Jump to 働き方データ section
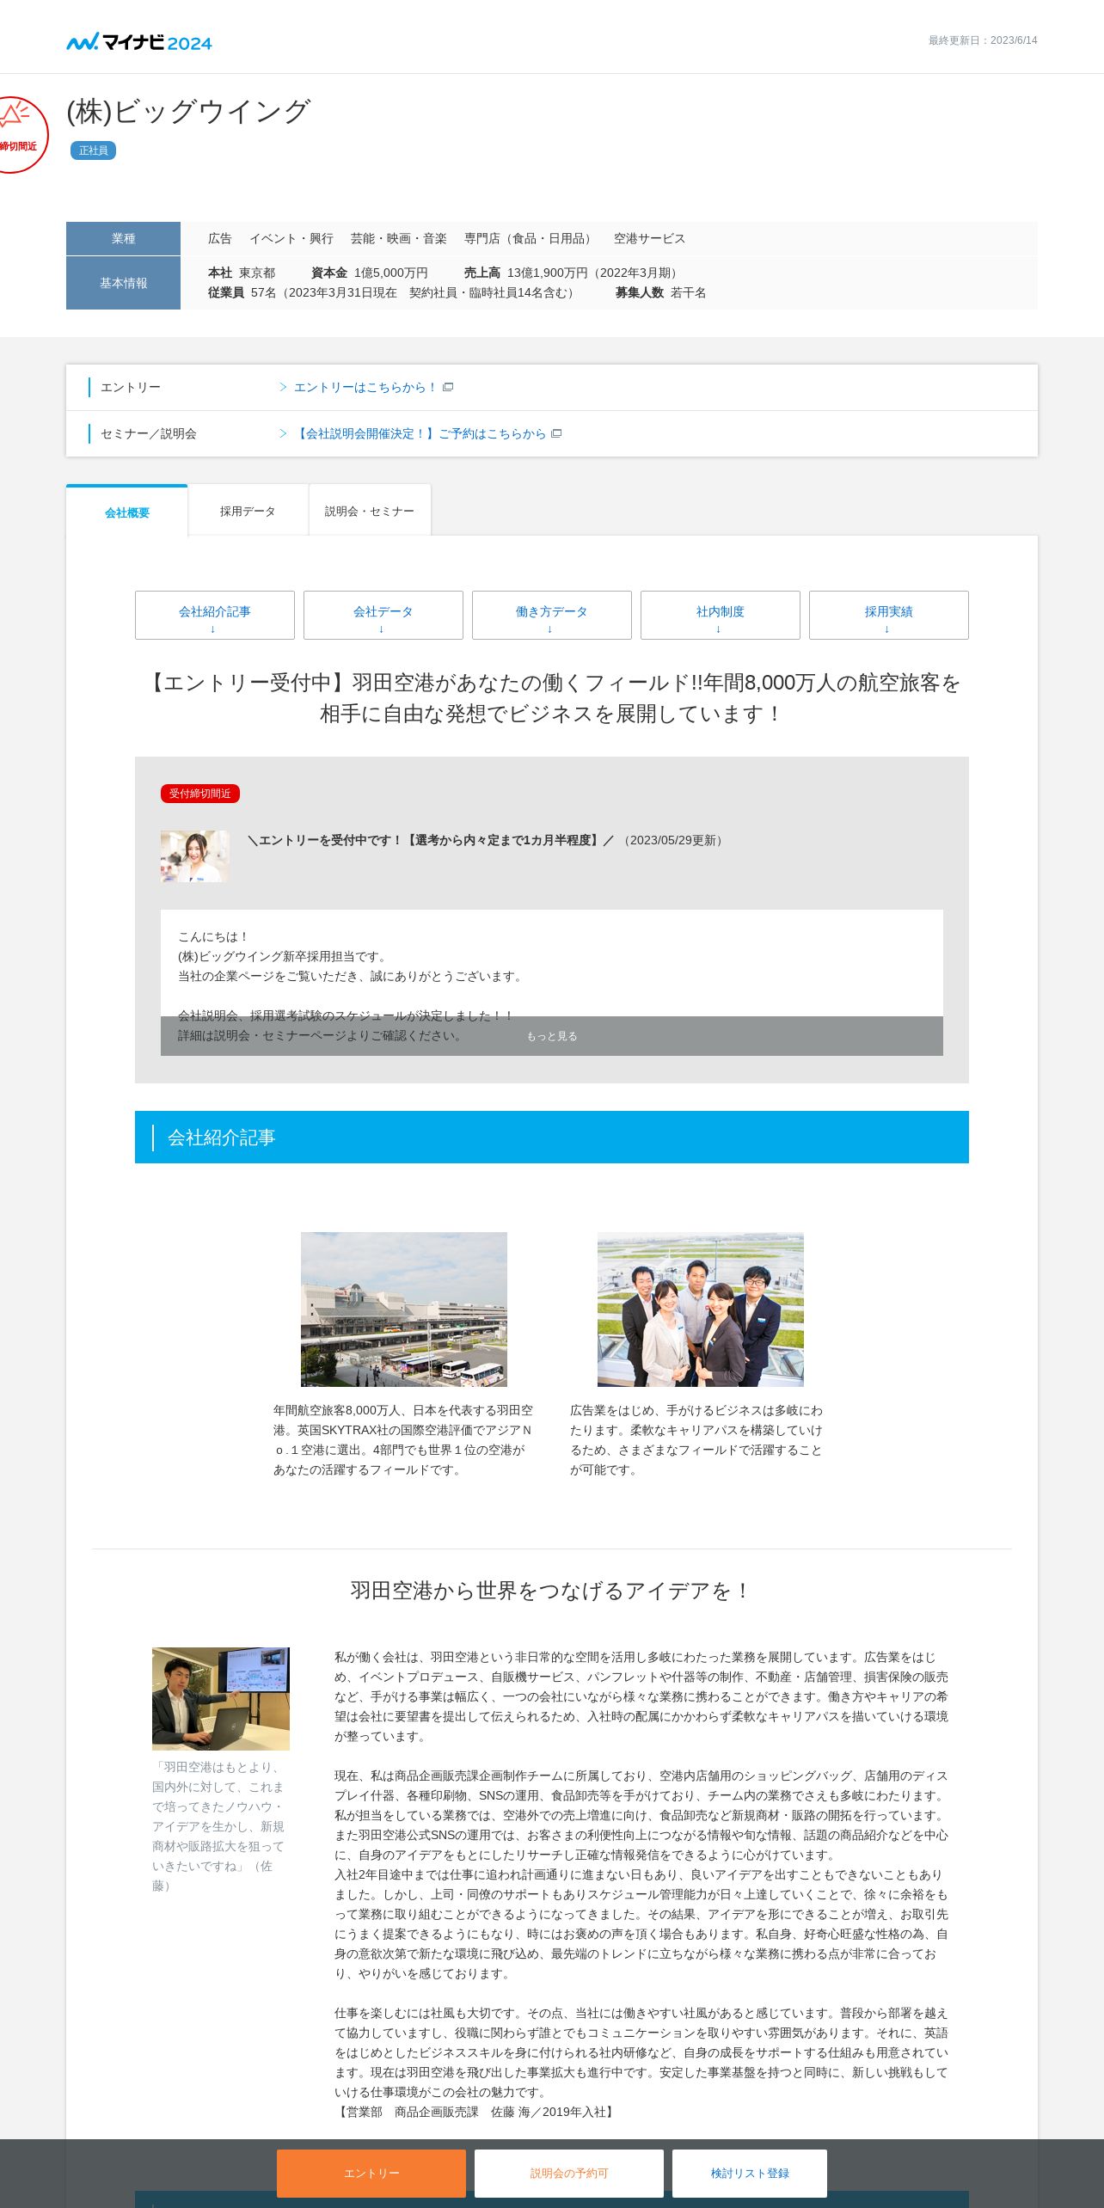This screenshot has height=2208, width=1104. (552, 615)
